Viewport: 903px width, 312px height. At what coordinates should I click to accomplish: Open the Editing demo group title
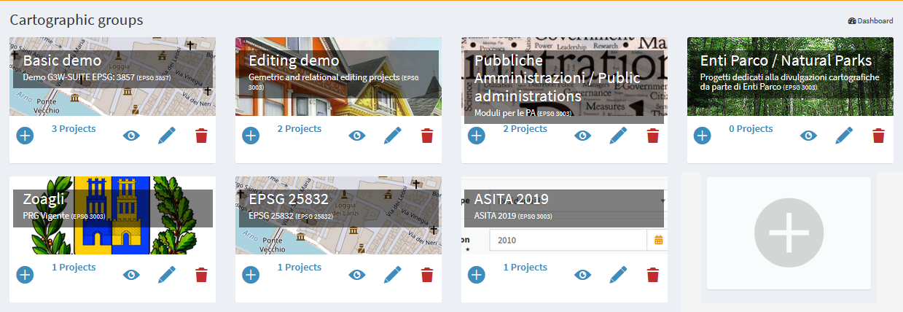click(294, 60)
